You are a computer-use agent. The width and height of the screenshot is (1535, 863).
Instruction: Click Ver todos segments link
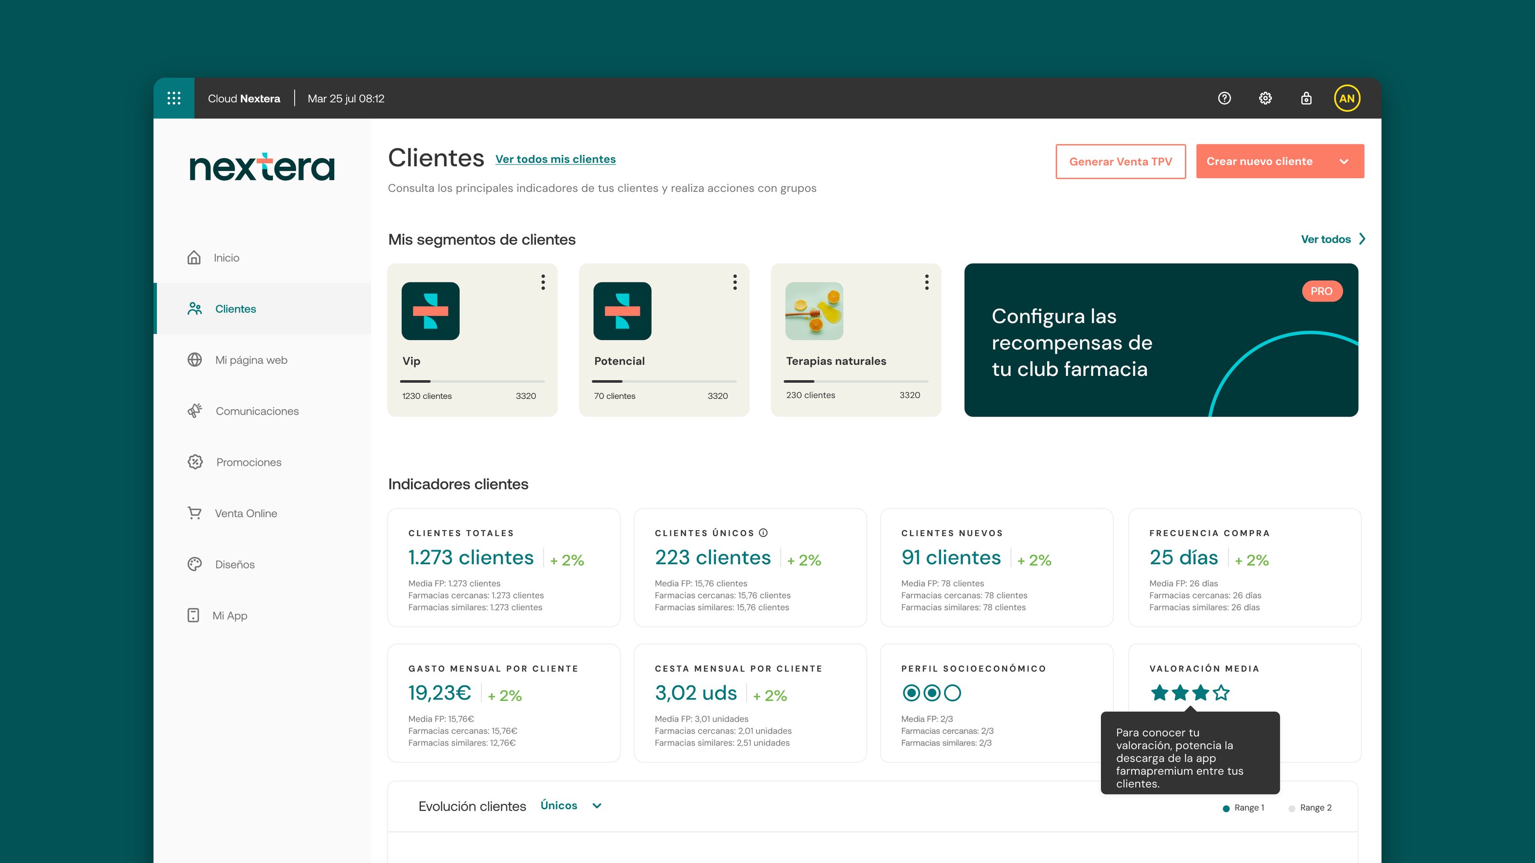click(1325, 239)
